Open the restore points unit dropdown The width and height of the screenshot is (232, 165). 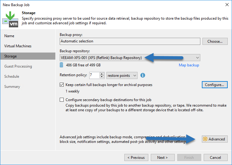[122, 76]
